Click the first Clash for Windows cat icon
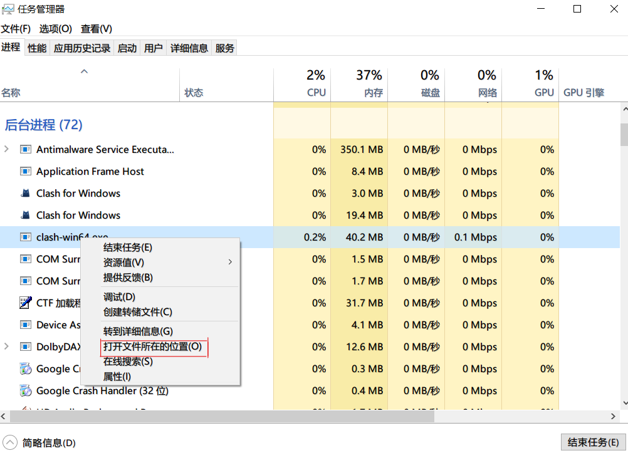The height and width of the screenshot is (458, 628). [x=26, y=194]
